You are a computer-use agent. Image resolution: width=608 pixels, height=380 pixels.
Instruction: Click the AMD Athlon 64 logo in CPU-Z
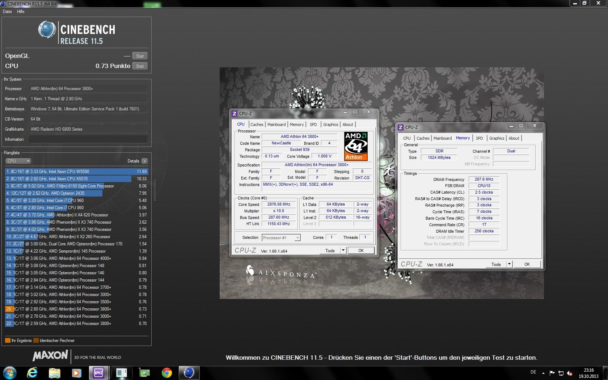[356, 146]
